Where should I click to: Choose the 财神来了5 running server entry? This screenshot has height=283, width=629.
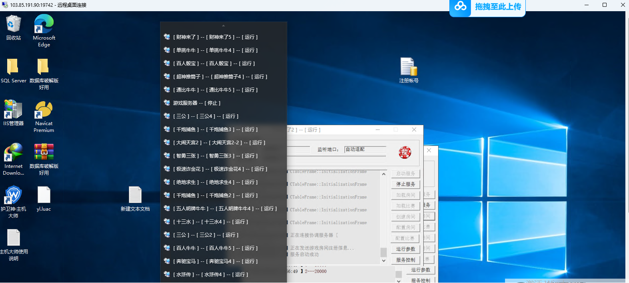pyautogui.click(x=215, y=37)
